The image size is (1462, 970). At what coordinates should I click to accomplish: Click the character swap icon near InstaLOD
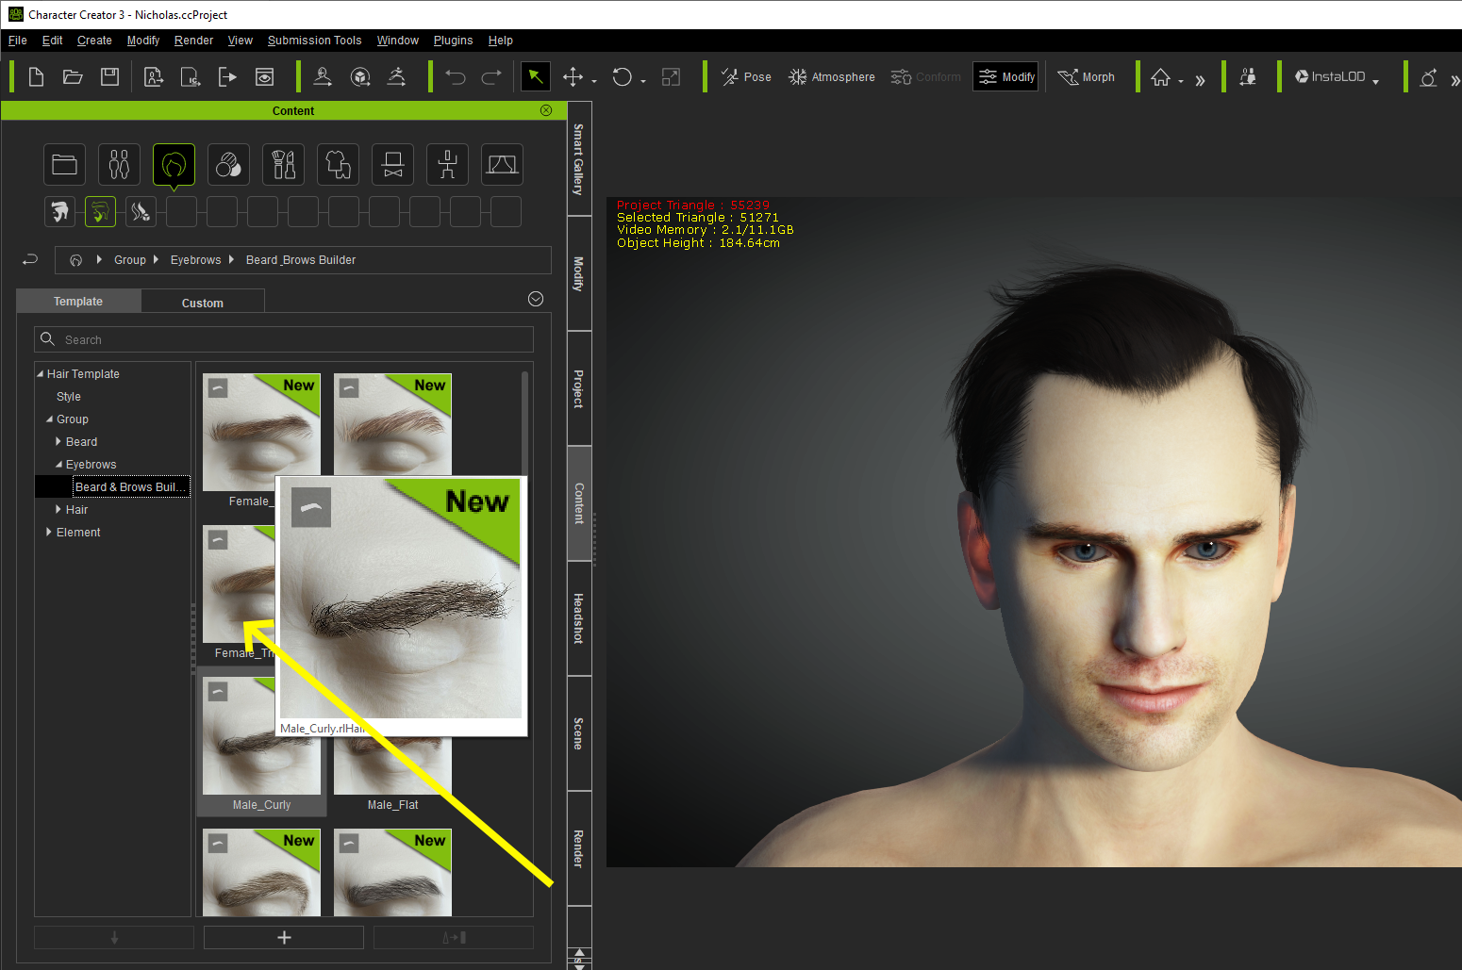tap(1248, 77)
